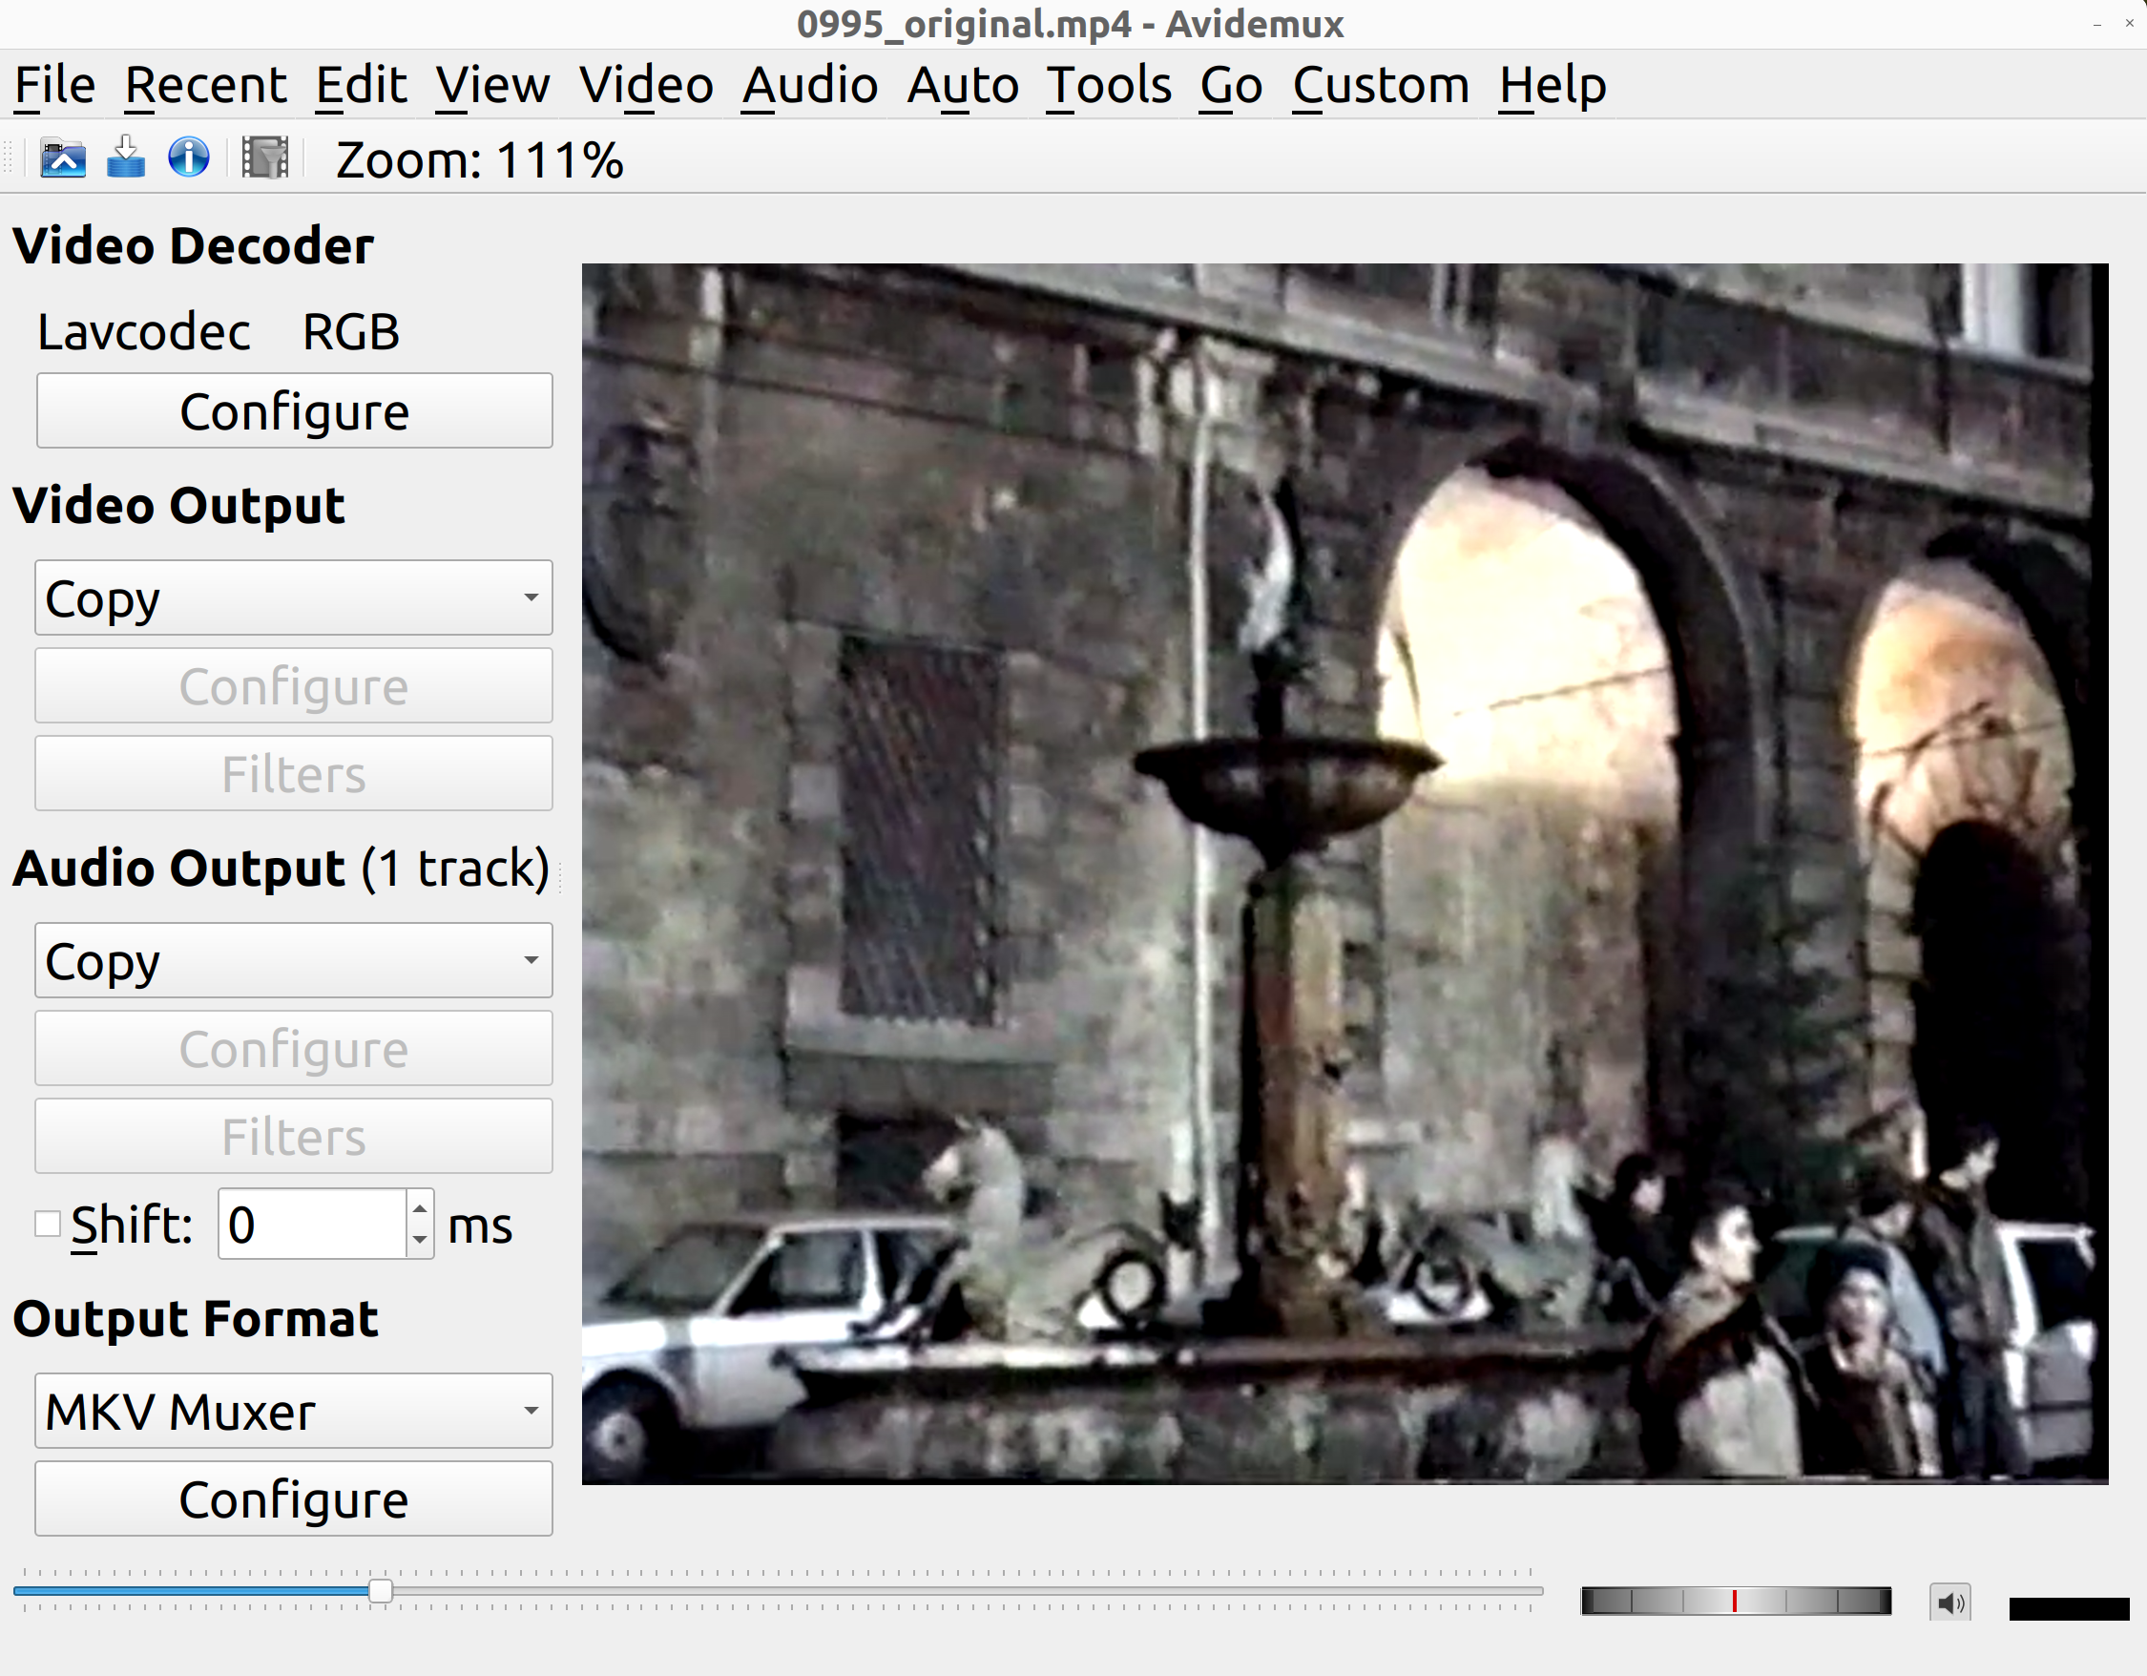
Task: Configure the Video Decoder
Action: 294,411
